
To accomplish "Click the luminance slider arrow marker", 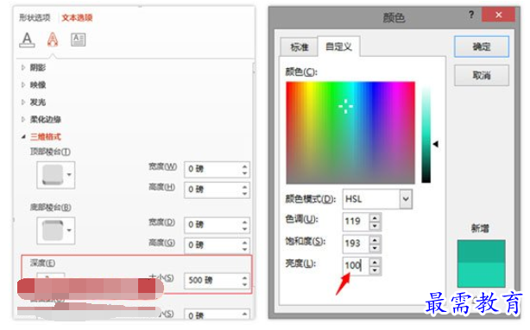I will pos(436,144).
